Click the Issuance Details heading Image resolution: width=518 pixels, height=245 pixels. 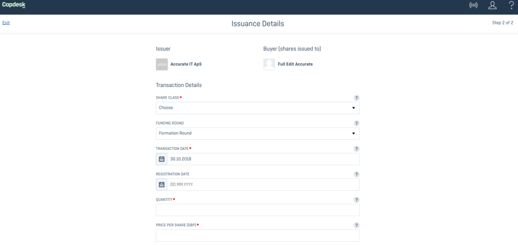click(x=257, y=24)
